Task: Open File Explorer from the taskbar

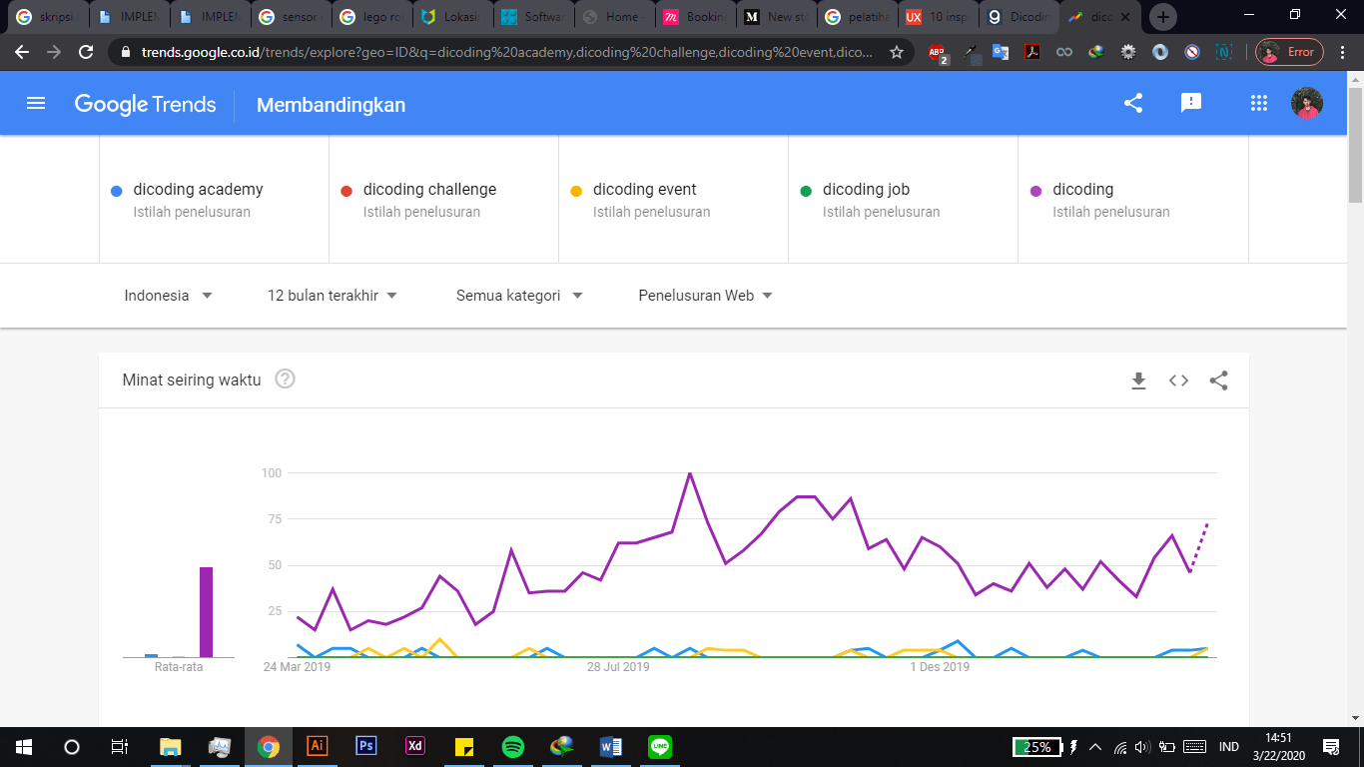Action: tap(170, 746)
